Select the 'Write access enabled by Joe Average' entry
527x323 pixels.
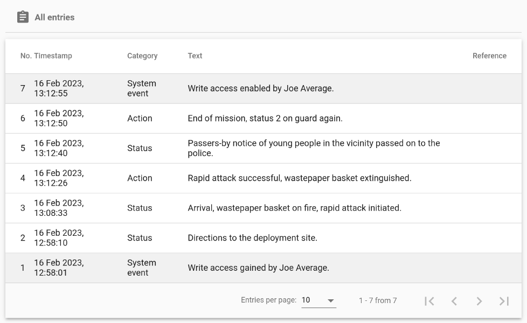(x=260, y=88)
